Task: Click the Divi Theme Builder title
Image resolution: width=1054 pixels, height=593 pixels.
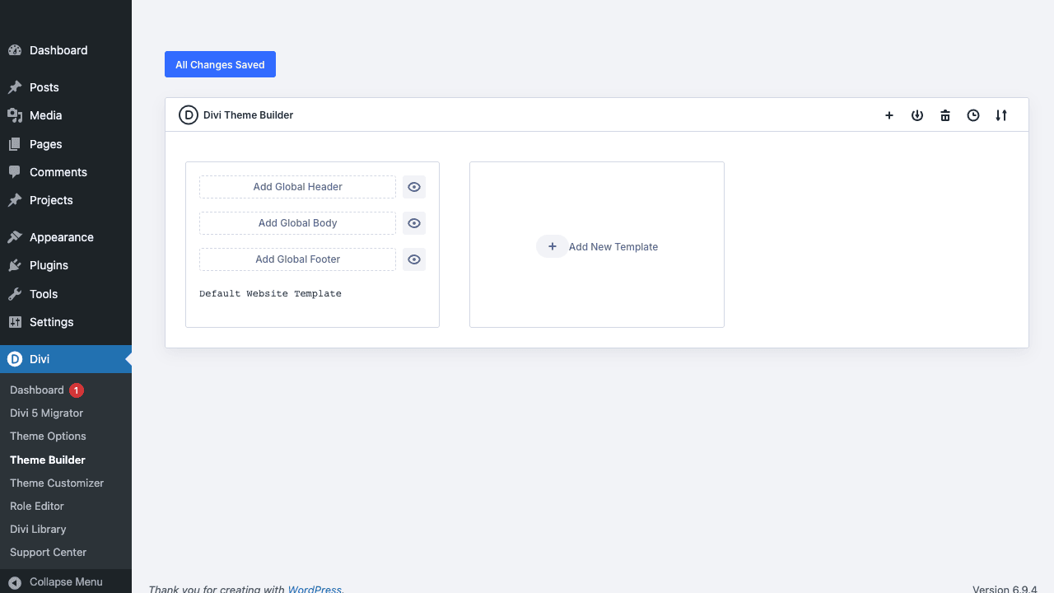Action: [x=248, y=115]
